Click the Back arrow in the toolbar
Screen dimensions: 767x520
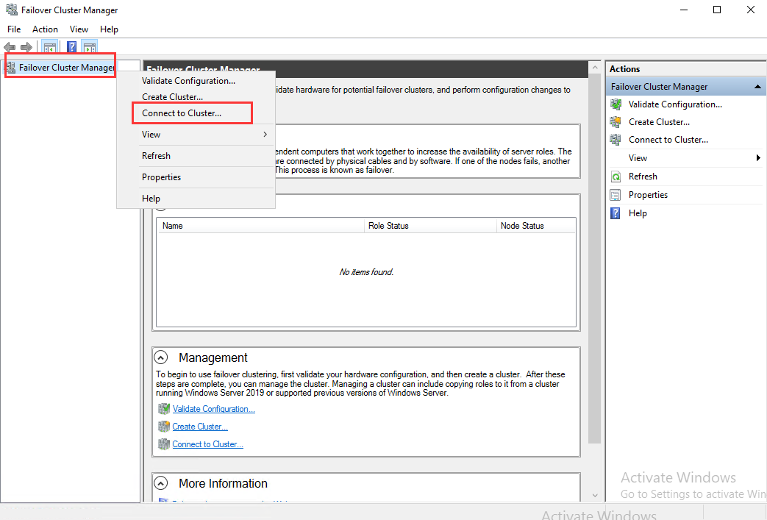tap(10, 48)
